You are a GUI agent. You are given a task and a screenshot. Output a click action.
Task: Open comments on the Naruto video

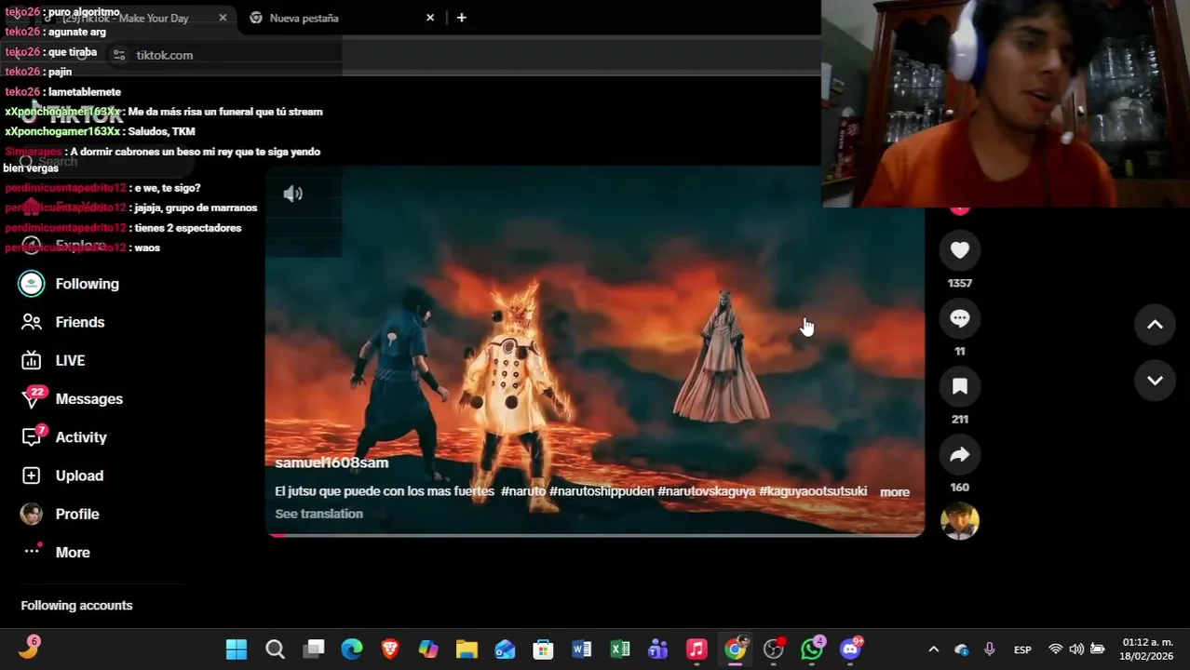pyautogui.click(x=959, y=318)
